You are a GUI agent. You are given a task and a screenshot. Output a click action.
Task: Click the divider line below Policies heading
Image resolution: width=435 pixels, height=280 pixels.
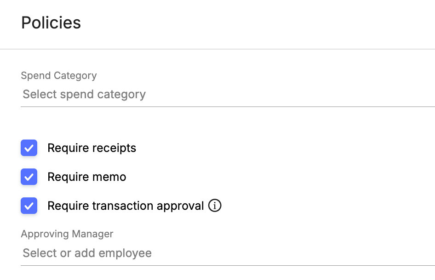point(217,49)
